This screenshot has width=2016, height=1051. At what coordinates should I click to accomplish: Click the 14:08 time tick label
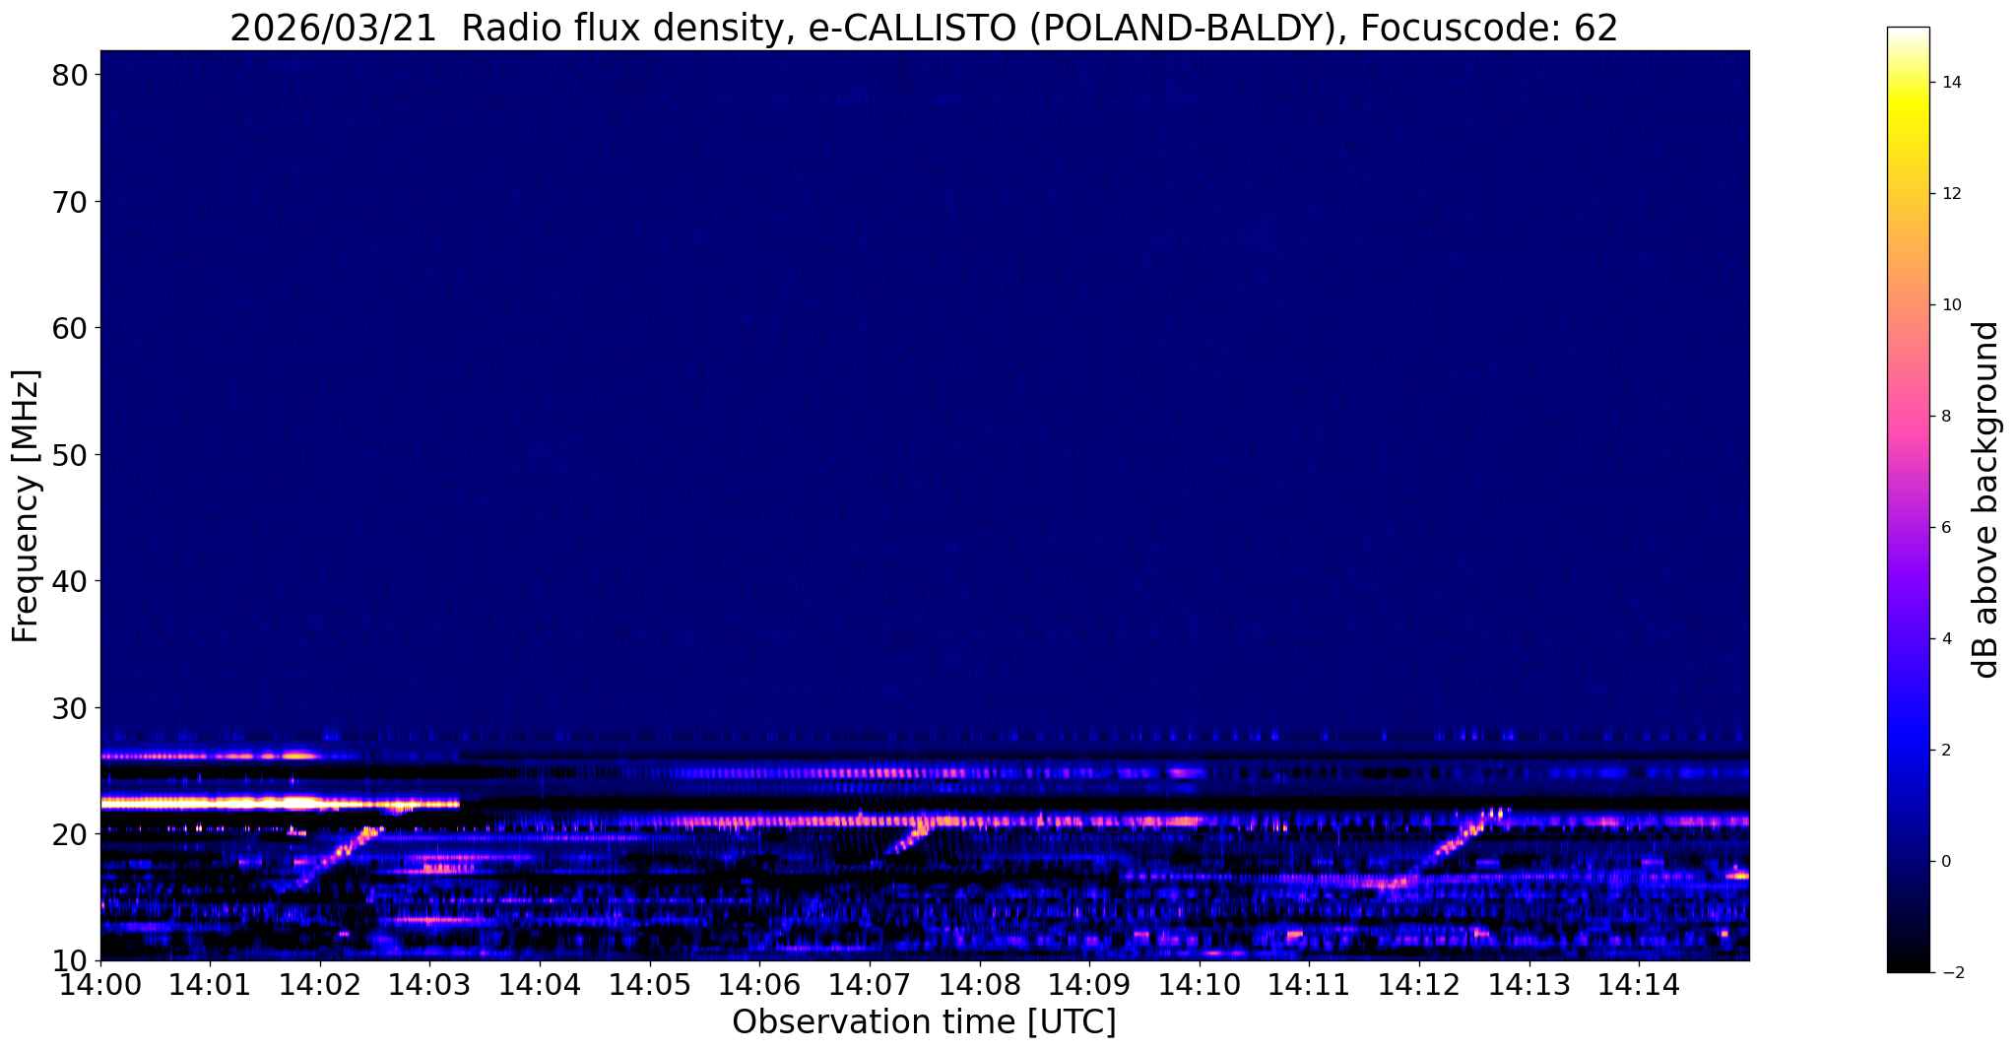point(979,983)
